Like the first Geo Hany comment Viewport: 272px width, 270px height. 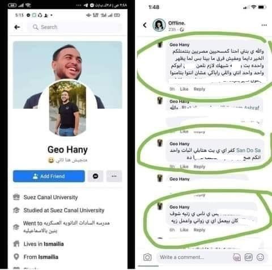pyautogui.click(x=184, y=89)
